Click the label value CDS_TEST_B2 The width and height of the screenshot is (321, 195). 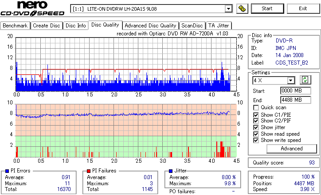(292, 63)
